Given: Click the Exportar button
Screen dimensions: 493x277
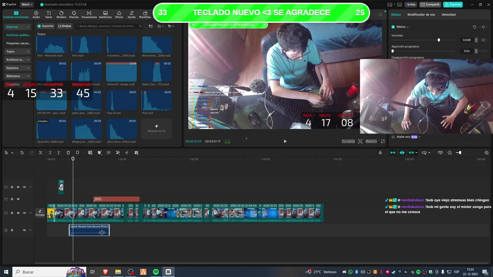Looking at the screenshot, I should coord(453,5).
